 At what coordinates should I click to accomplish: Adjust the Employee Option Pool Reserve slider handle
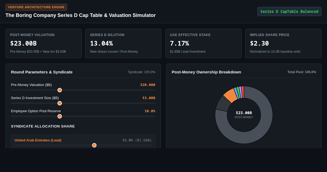coord(60,116)
